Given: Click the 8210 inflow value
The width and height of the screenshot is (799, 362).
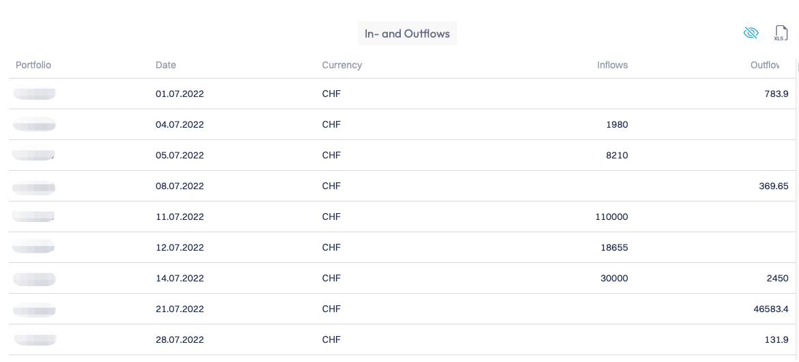Looking at the screenshot, I should [617, 155].
